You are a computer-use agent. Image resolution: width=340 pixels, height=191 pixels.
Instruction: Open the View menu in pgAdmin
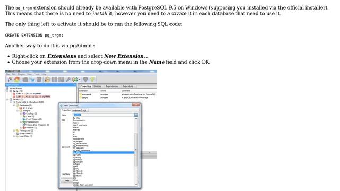pos(30,74)
